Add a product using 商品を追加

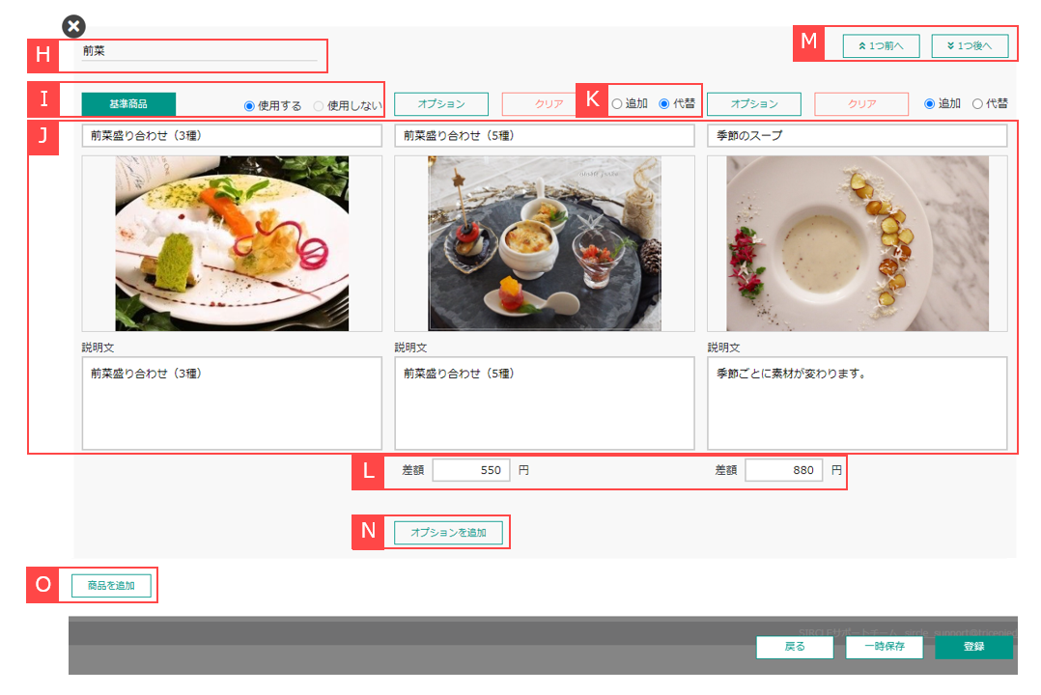(x=110, y=585)
